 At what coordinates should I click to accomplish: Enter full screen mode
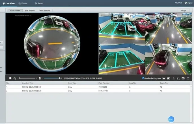coord(188,78)
